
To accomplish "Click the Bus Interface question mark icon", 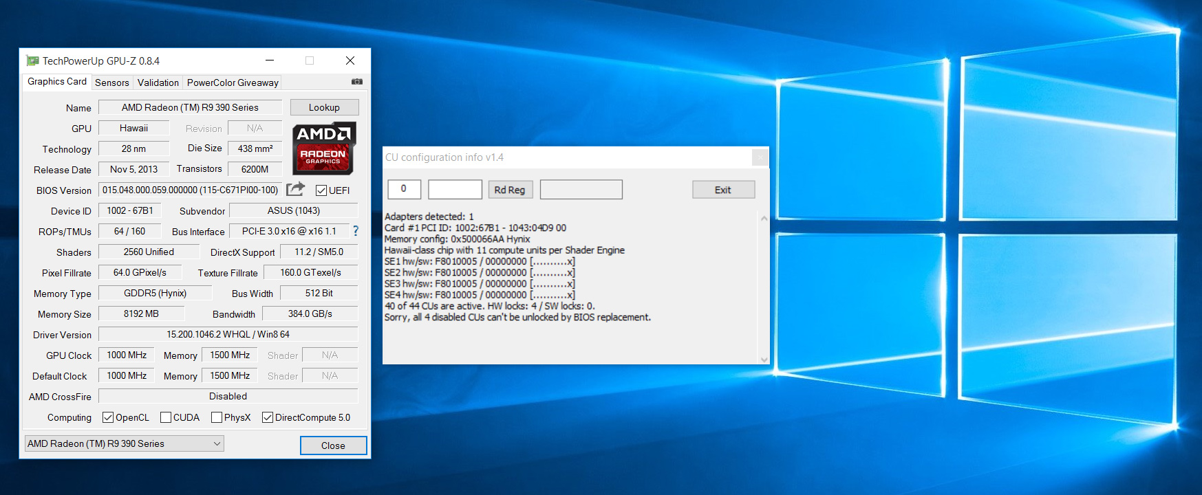I will (355, 231).
